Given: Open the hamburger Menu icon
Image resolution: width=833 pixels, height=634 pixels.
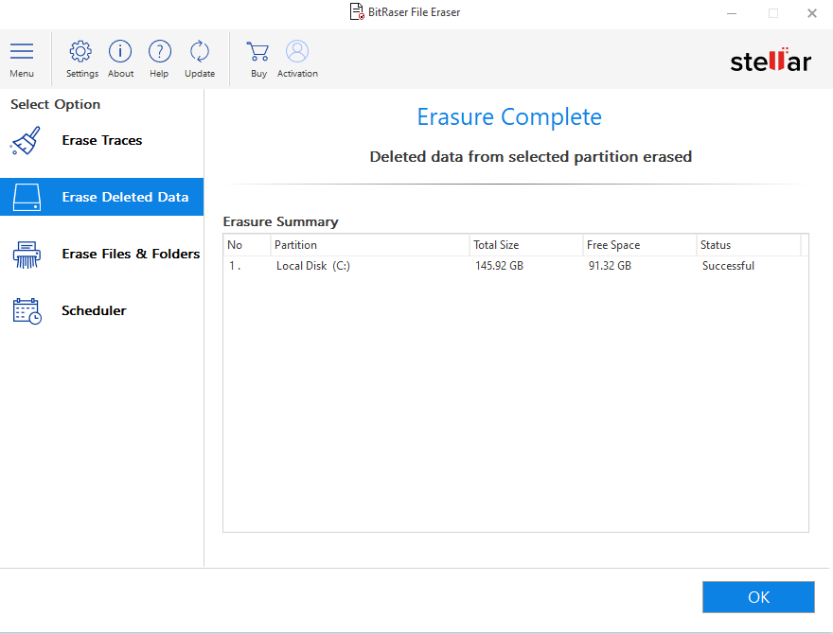Looking at the screenshot, I should pyautogui.click(x=22, y=51).
